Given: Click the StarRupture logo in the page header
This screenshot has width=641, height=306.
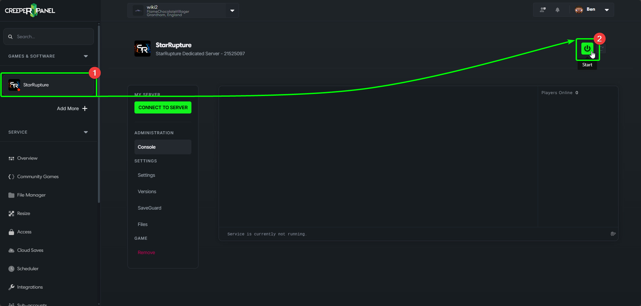Looking at the screenshot, I should (x=142, y=49).
